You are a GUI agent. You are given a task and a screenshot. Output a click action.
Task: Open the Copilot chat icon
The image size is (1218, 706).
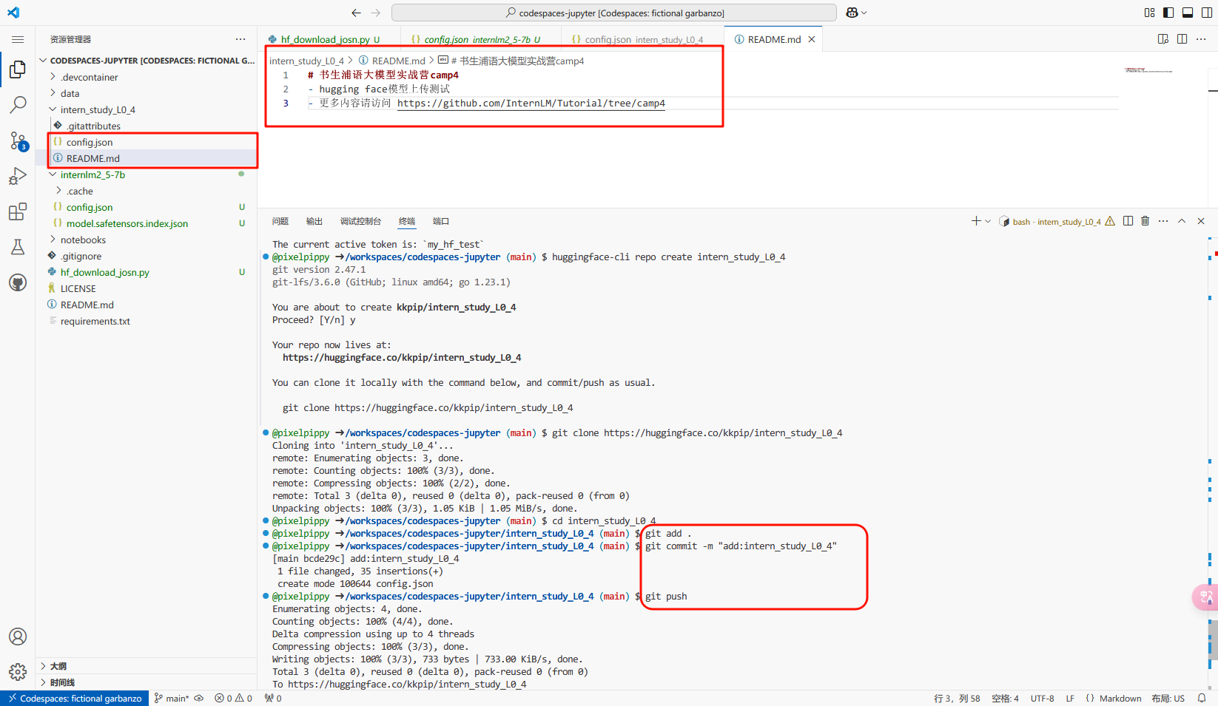point(852,13)
